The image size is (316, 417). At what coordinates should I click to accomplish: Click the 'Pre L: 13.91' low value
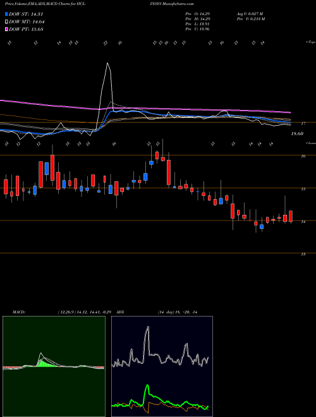pyautogui.click(x=198, y=24)
